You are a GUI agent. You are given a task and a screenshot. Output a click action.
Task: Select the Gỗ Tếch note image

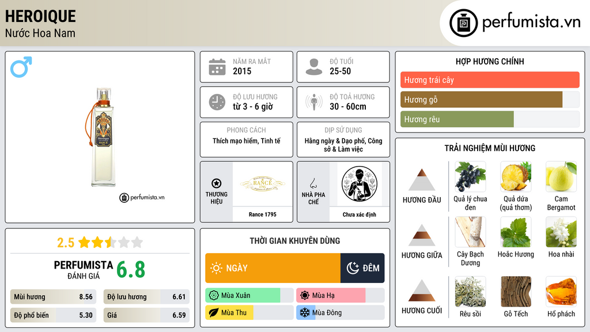click(x=516, y=292)
